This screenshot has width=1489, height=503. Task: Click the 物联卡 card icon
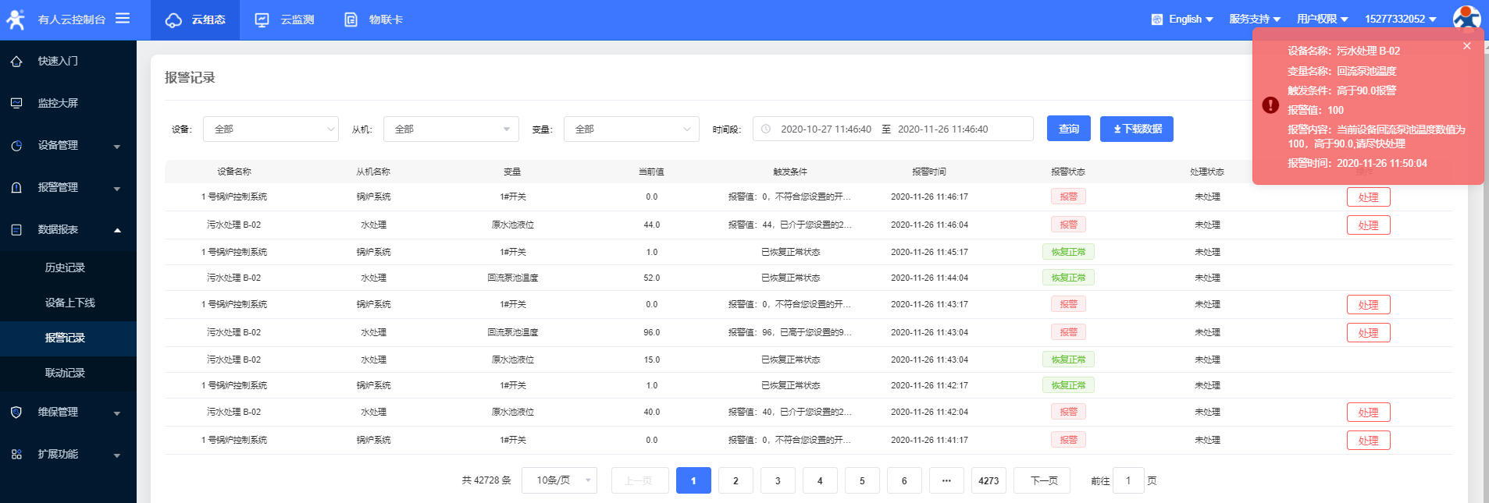pos(351,19)
